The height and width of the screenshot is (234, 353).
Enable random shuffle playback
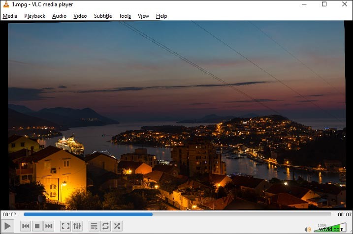click(117, 226)
